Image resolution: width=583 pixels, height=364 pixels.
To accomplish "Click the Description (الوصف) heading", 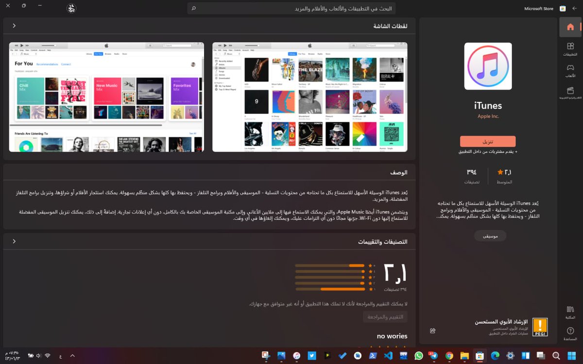I will [399, 172].
